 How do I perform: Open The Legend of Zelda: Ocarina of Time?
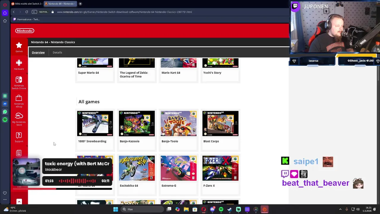pos(134,75)
